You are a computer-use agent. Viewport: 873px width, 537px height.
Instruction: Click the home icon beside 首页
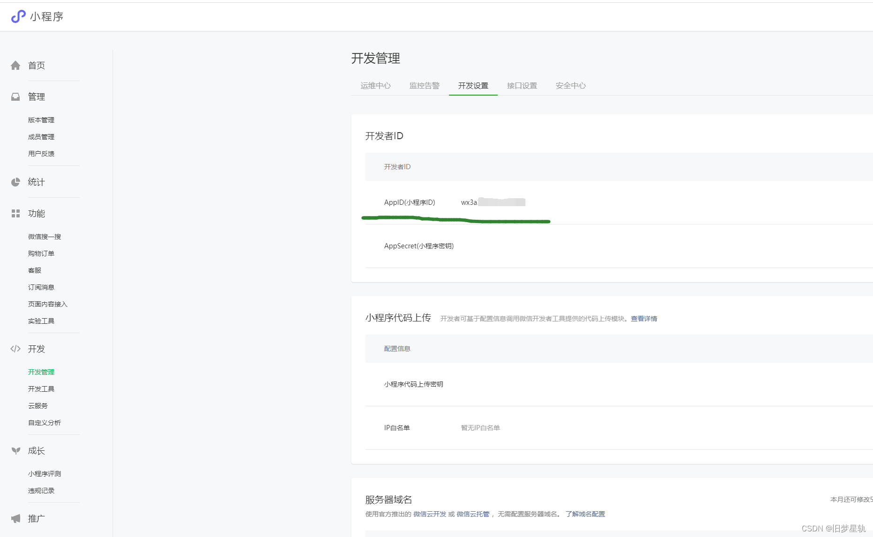point(15,66)
